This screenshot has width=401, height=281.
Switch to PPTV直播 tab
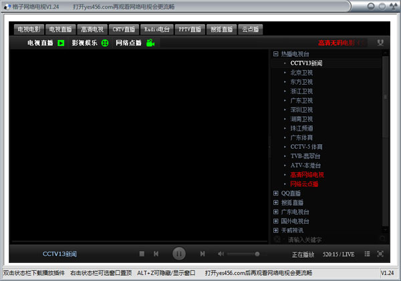coord(190,29)
